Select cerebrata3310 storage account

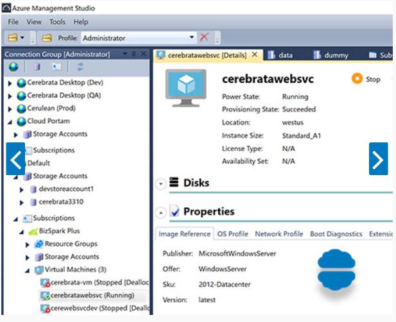pyautogui.click(x=61, y=201)
